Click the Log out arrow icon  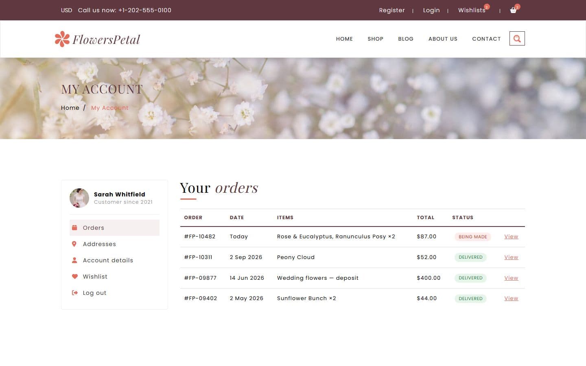[x=74, y=293]
